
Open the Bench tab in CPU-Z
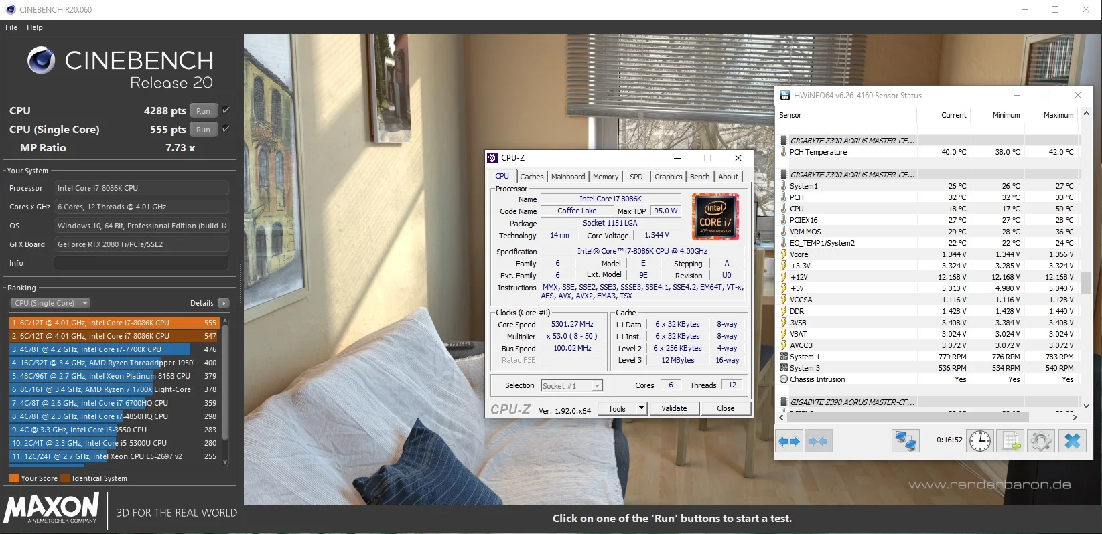700,177
